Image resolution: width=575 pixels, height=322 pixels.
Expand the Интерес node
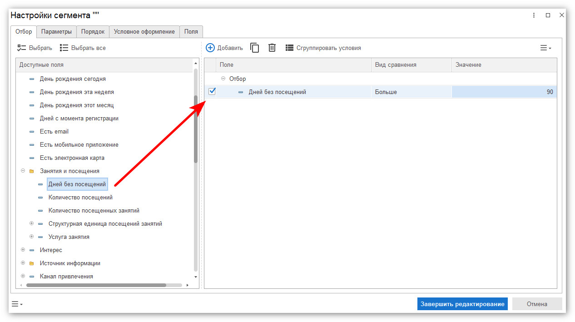23,250
